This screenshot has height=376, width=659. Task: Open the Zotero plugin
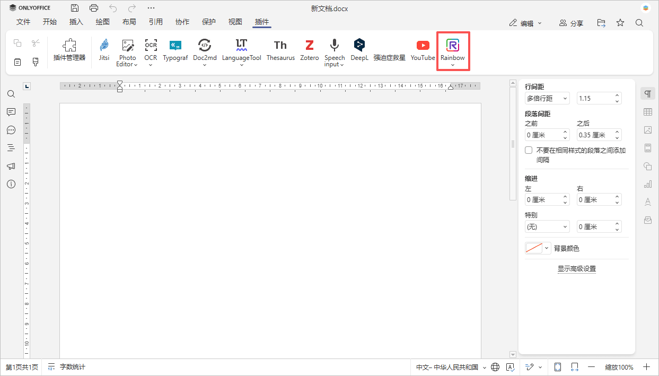pos(309,50)
